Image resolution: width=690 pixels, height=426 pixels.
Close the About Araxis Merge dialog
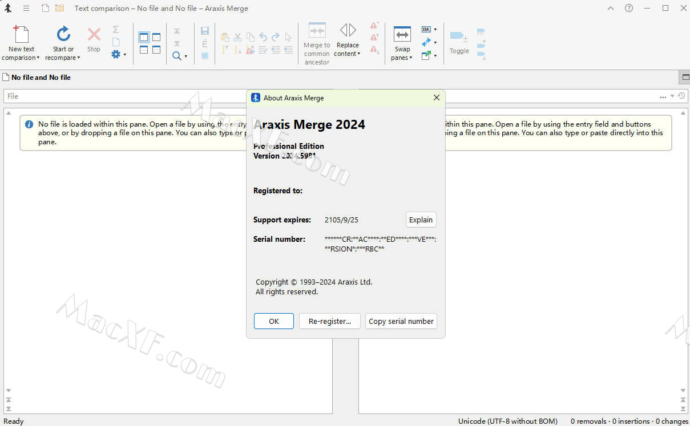point(437,98)
